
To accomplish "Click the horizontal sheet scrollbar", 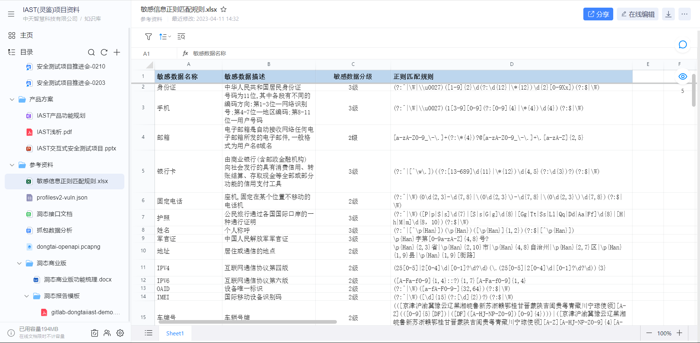I will click(248, 322).
